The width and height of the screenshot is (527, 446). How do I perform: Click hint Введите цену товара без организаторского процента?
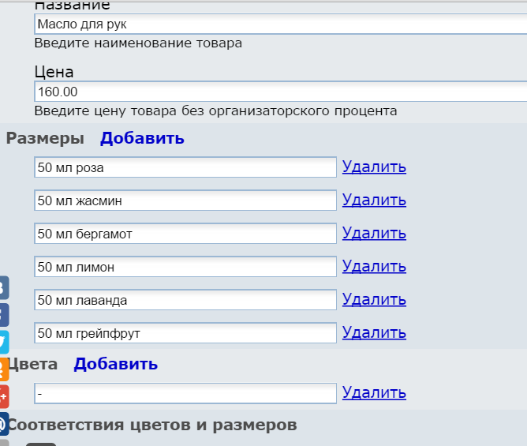click(x=216, y=111)
